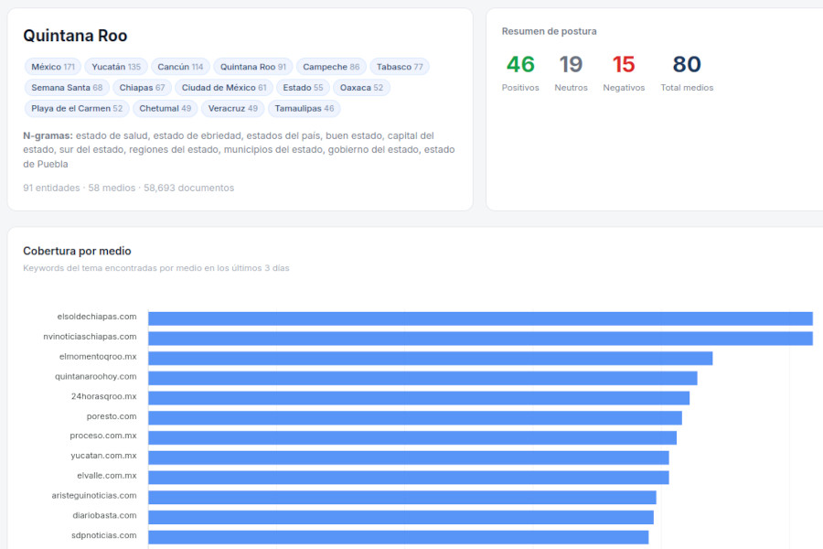Screen dimensions: 823x549
Task: Click the Quintana Roo page heading
Action: pyautogui.click(x=75, y=36)
